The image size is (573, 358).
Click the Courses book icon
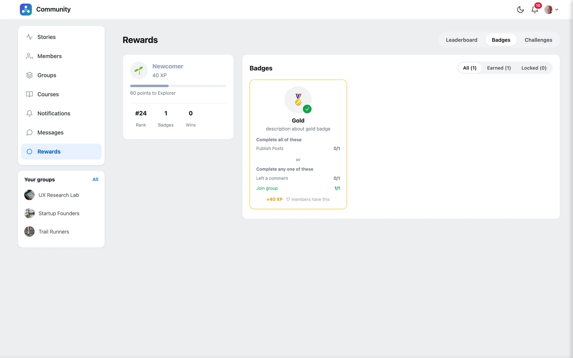(x=29, y=94)
